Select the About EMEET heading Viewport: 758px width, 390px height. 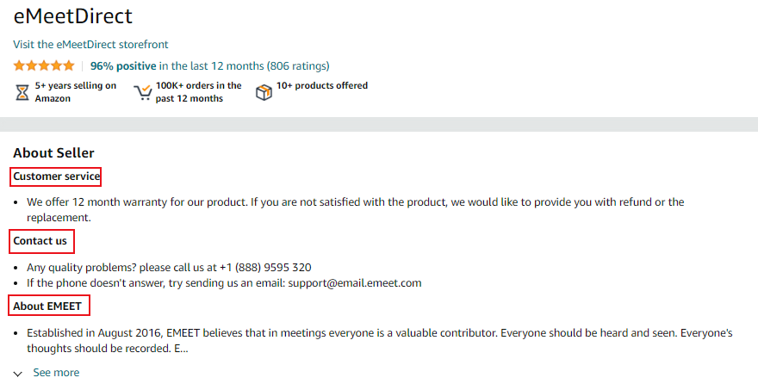(x=47, y=306)
